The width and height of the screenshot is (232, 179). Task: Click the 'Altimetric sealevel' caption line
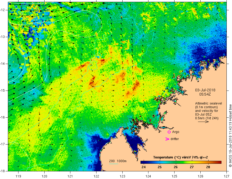tap(209, 103)
